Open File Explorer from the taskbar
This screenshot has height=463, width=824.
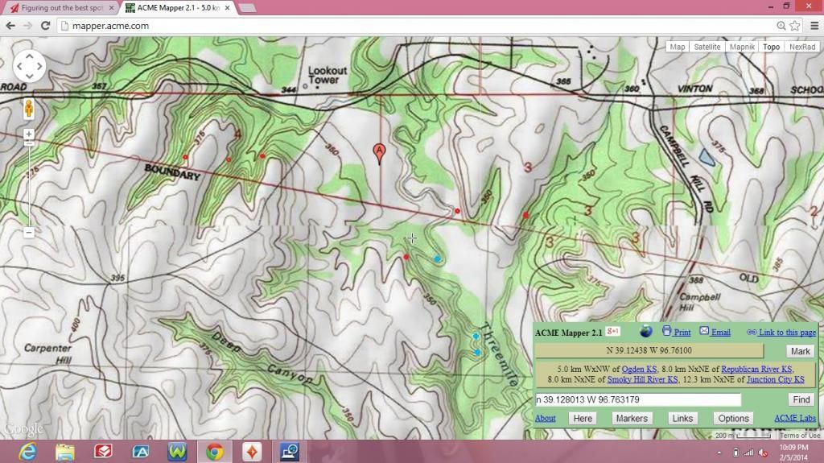pyautogui.click(x=65, y=452)
